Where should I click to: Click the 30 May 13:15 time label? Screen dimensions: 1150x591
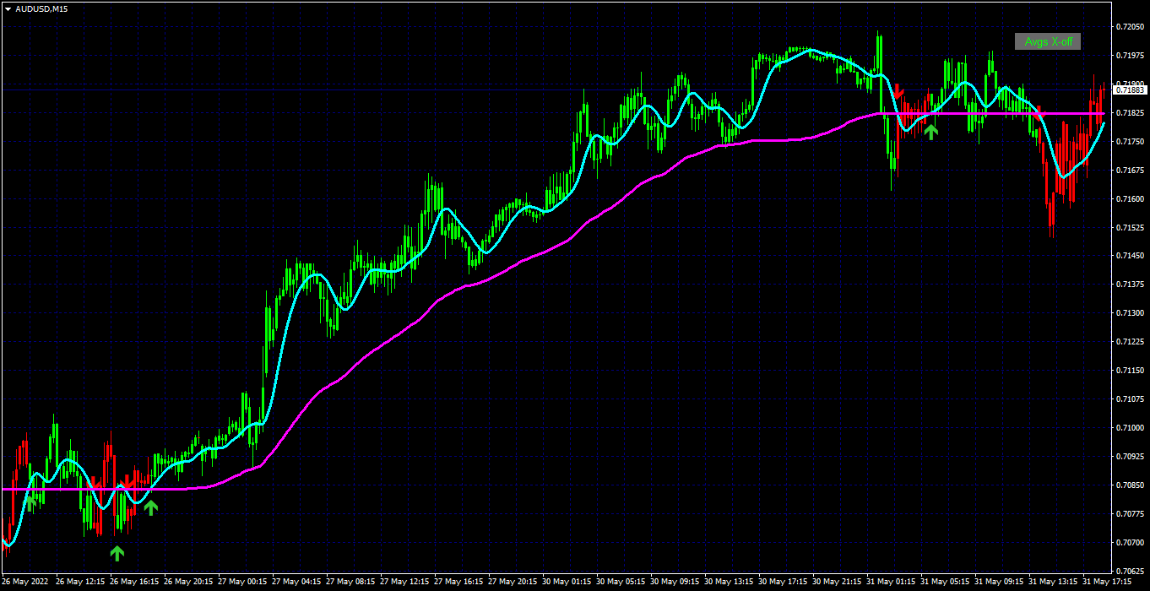728,583
